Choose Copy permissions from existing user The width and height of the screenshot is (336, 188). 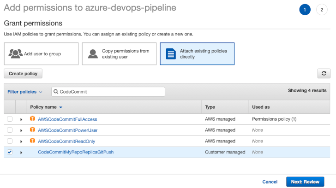click(x=119, y=54)
